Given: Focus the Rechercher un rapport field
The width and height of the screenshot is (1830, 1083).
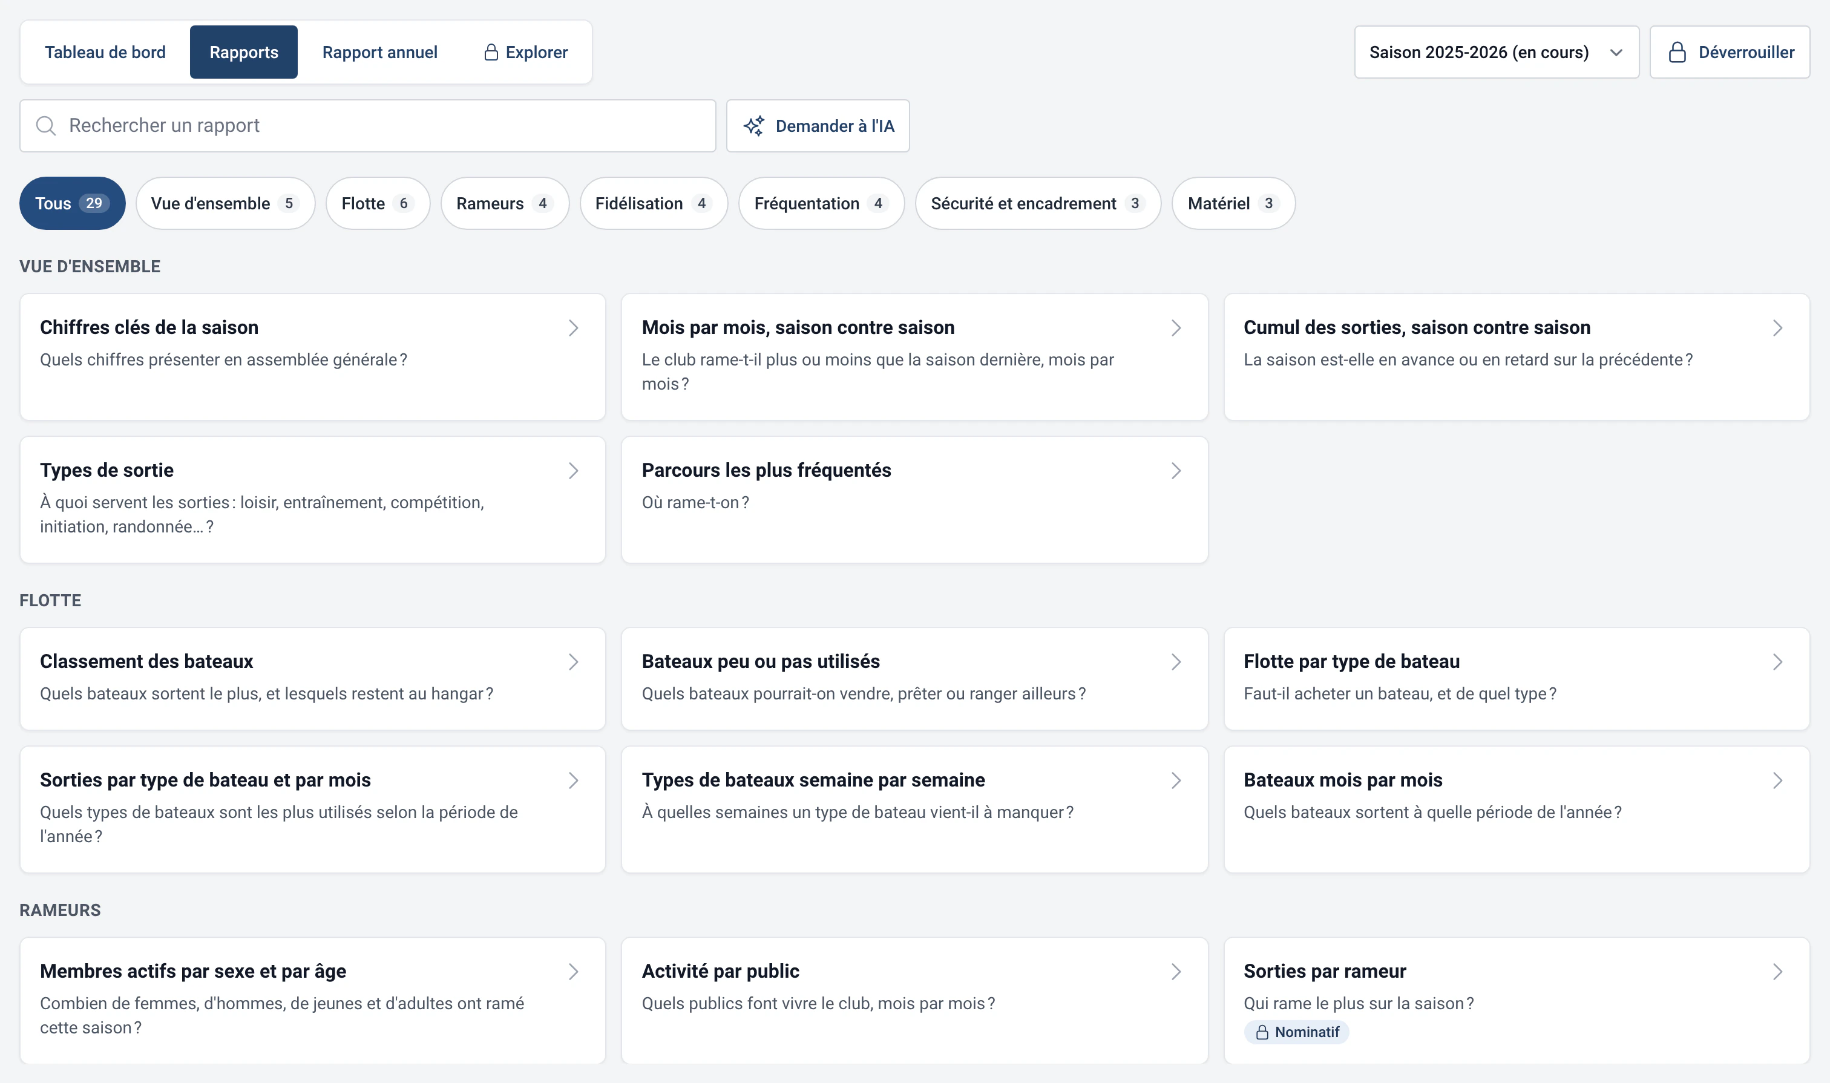Looking at the screenshot, I should pos(367,125).
